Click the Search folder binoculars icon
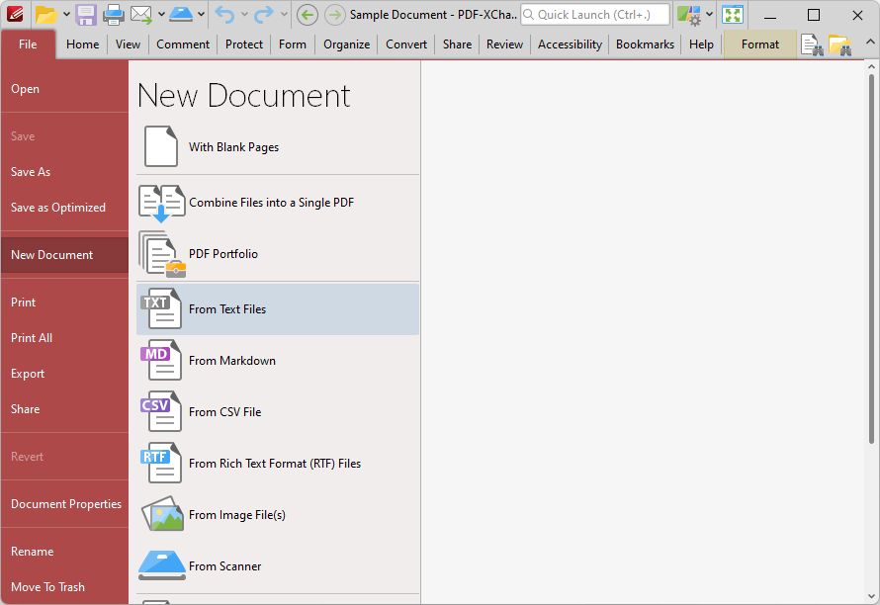The width and height of the screenshot is (880, 605). (840, 44)
